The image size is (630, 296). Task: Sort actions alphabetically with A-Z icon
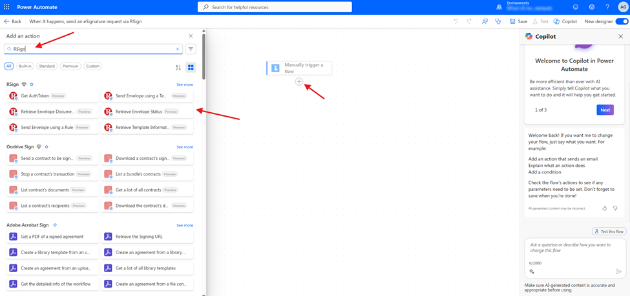point(178,67)
